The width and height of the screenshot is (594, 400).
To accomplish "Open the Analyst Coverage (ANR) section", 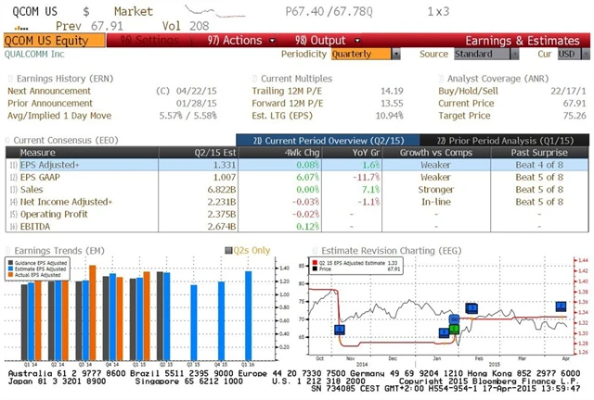I will (x=502, y=78).
